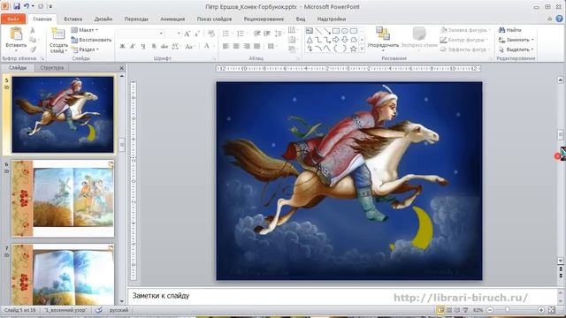Image resolution: width=566 pixels, height=318 pixels.
Task: Save the presentation from the quick toolbar
Action: [x=17, y=6]
